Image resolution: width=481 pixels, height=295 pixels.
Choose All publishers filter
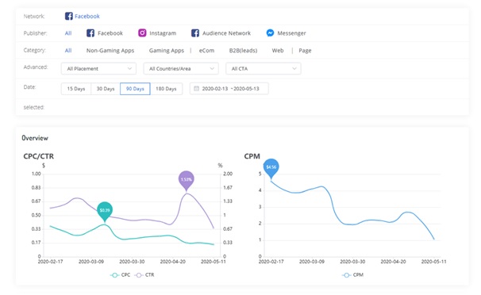click(68, 33)
